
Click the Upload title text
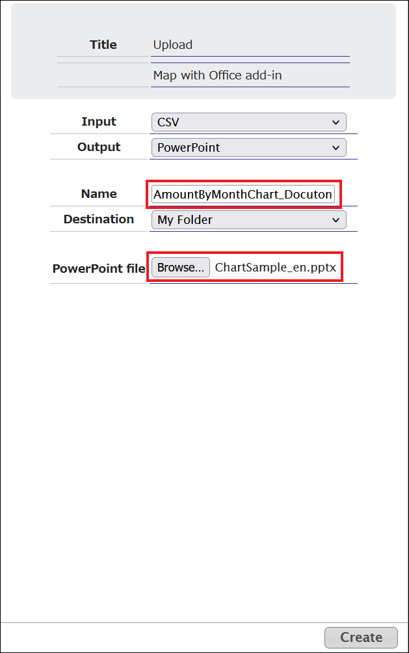click(x=173, y=44)
